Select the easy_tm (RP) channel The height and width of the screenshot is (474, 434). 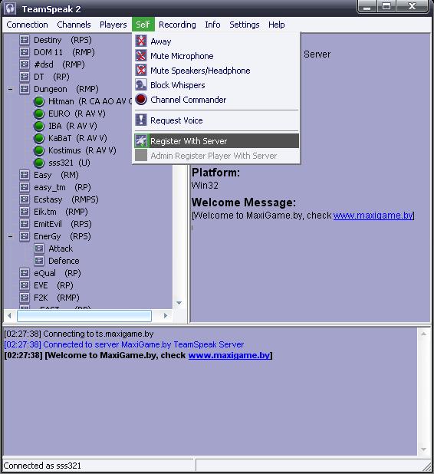[62, 187]
